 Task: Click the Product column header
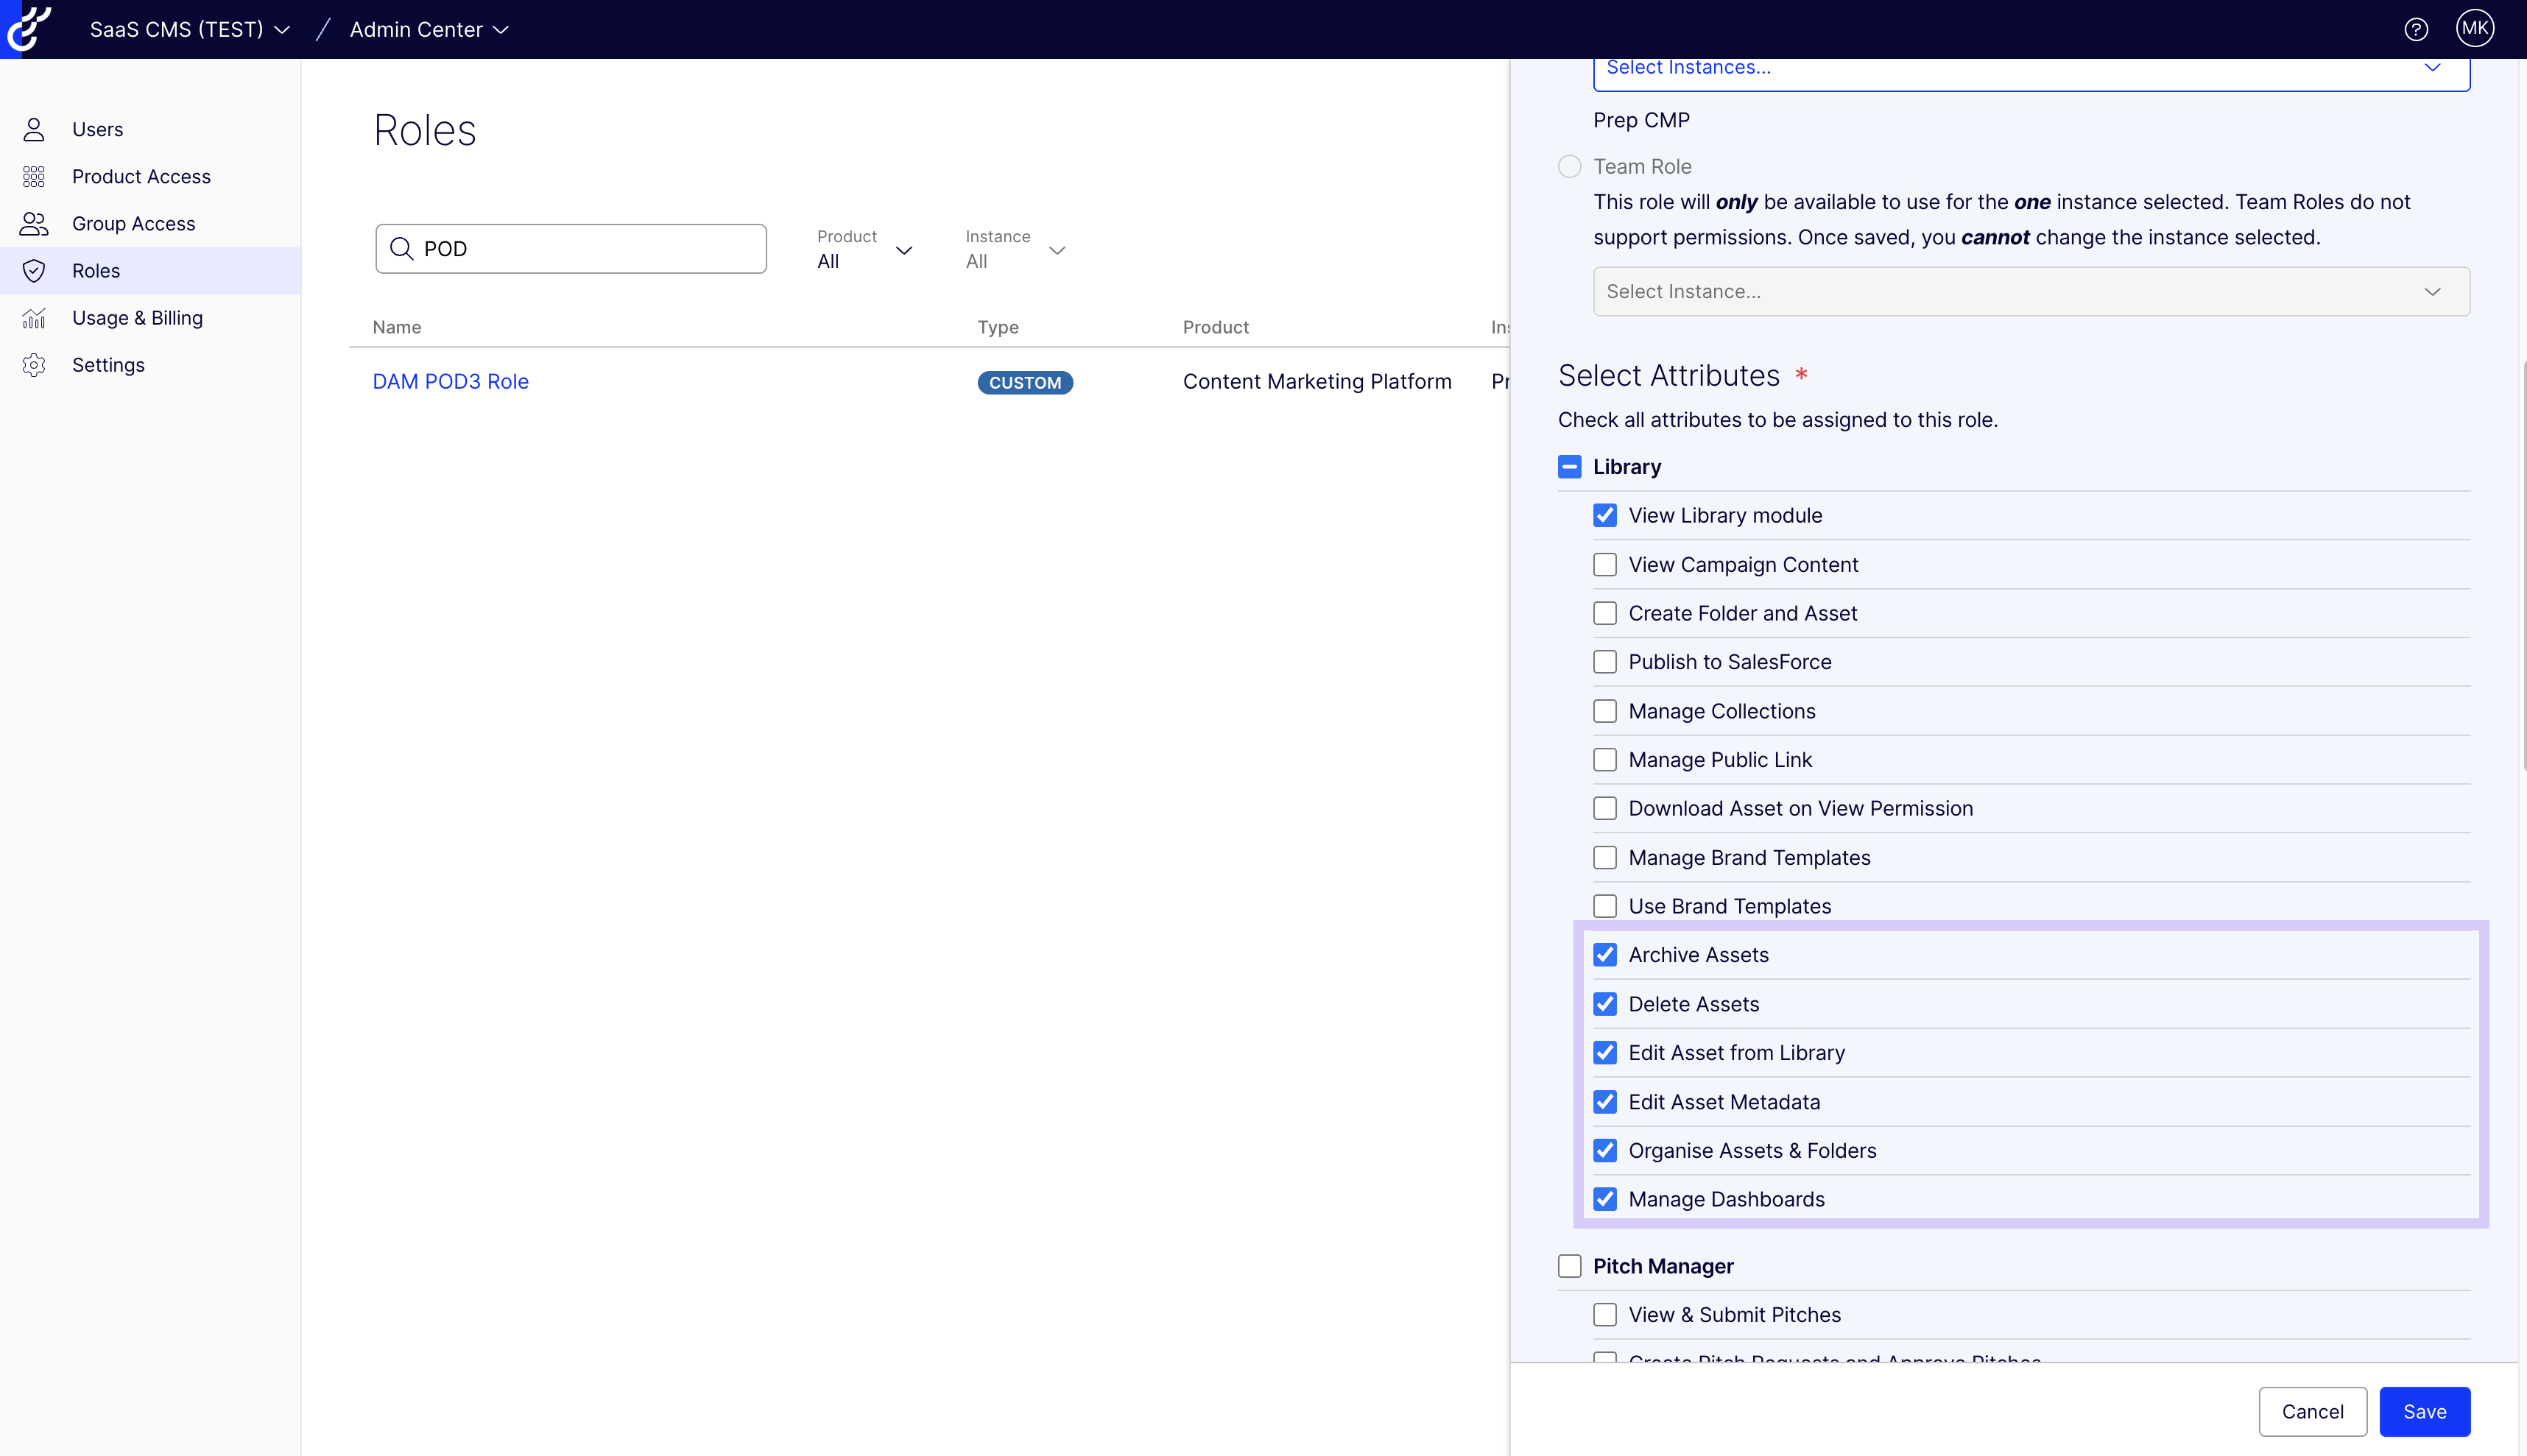coord(1216,327)
